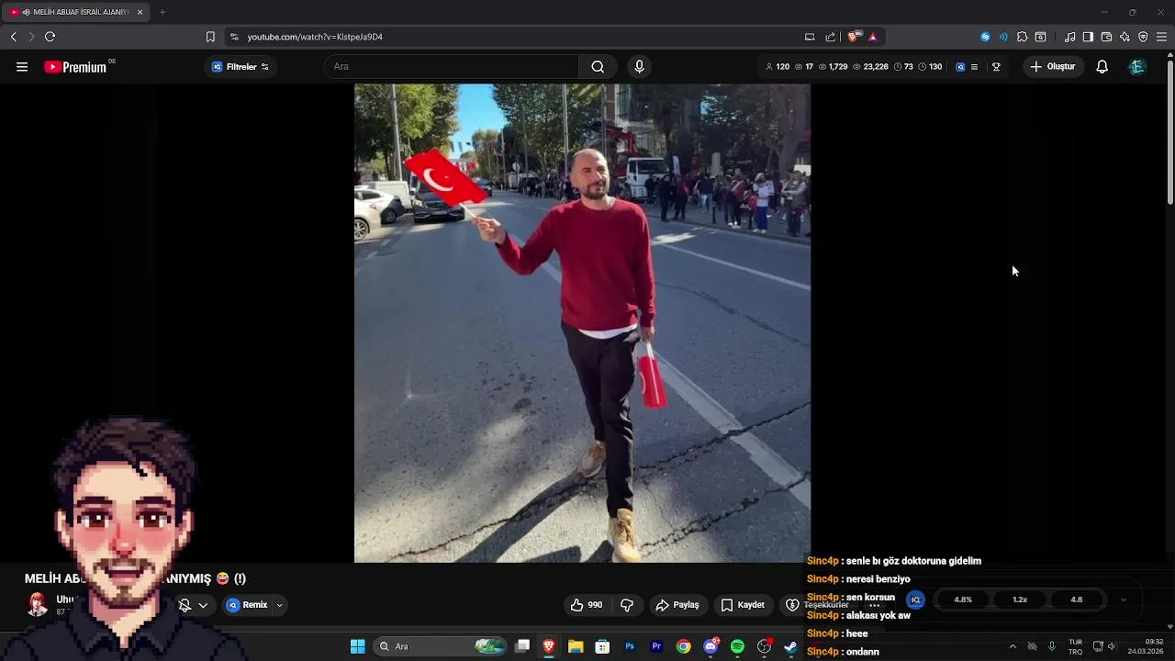Open Task View on taskbar

tap(522, 646)
